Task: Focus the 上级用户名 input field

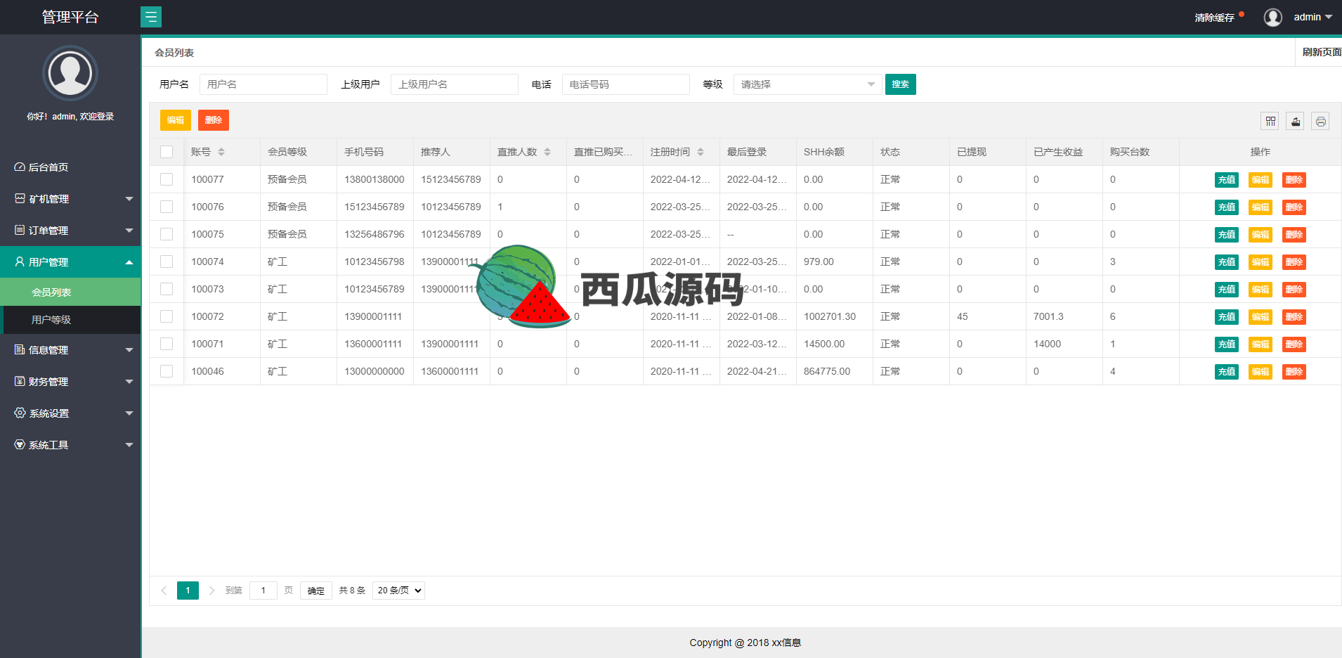Action: (455, 84)
